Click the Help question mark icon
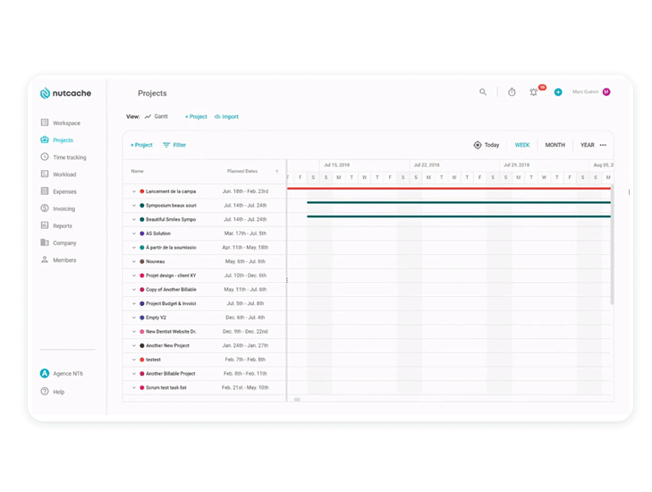652x492 pixels. tap(45, 392)
